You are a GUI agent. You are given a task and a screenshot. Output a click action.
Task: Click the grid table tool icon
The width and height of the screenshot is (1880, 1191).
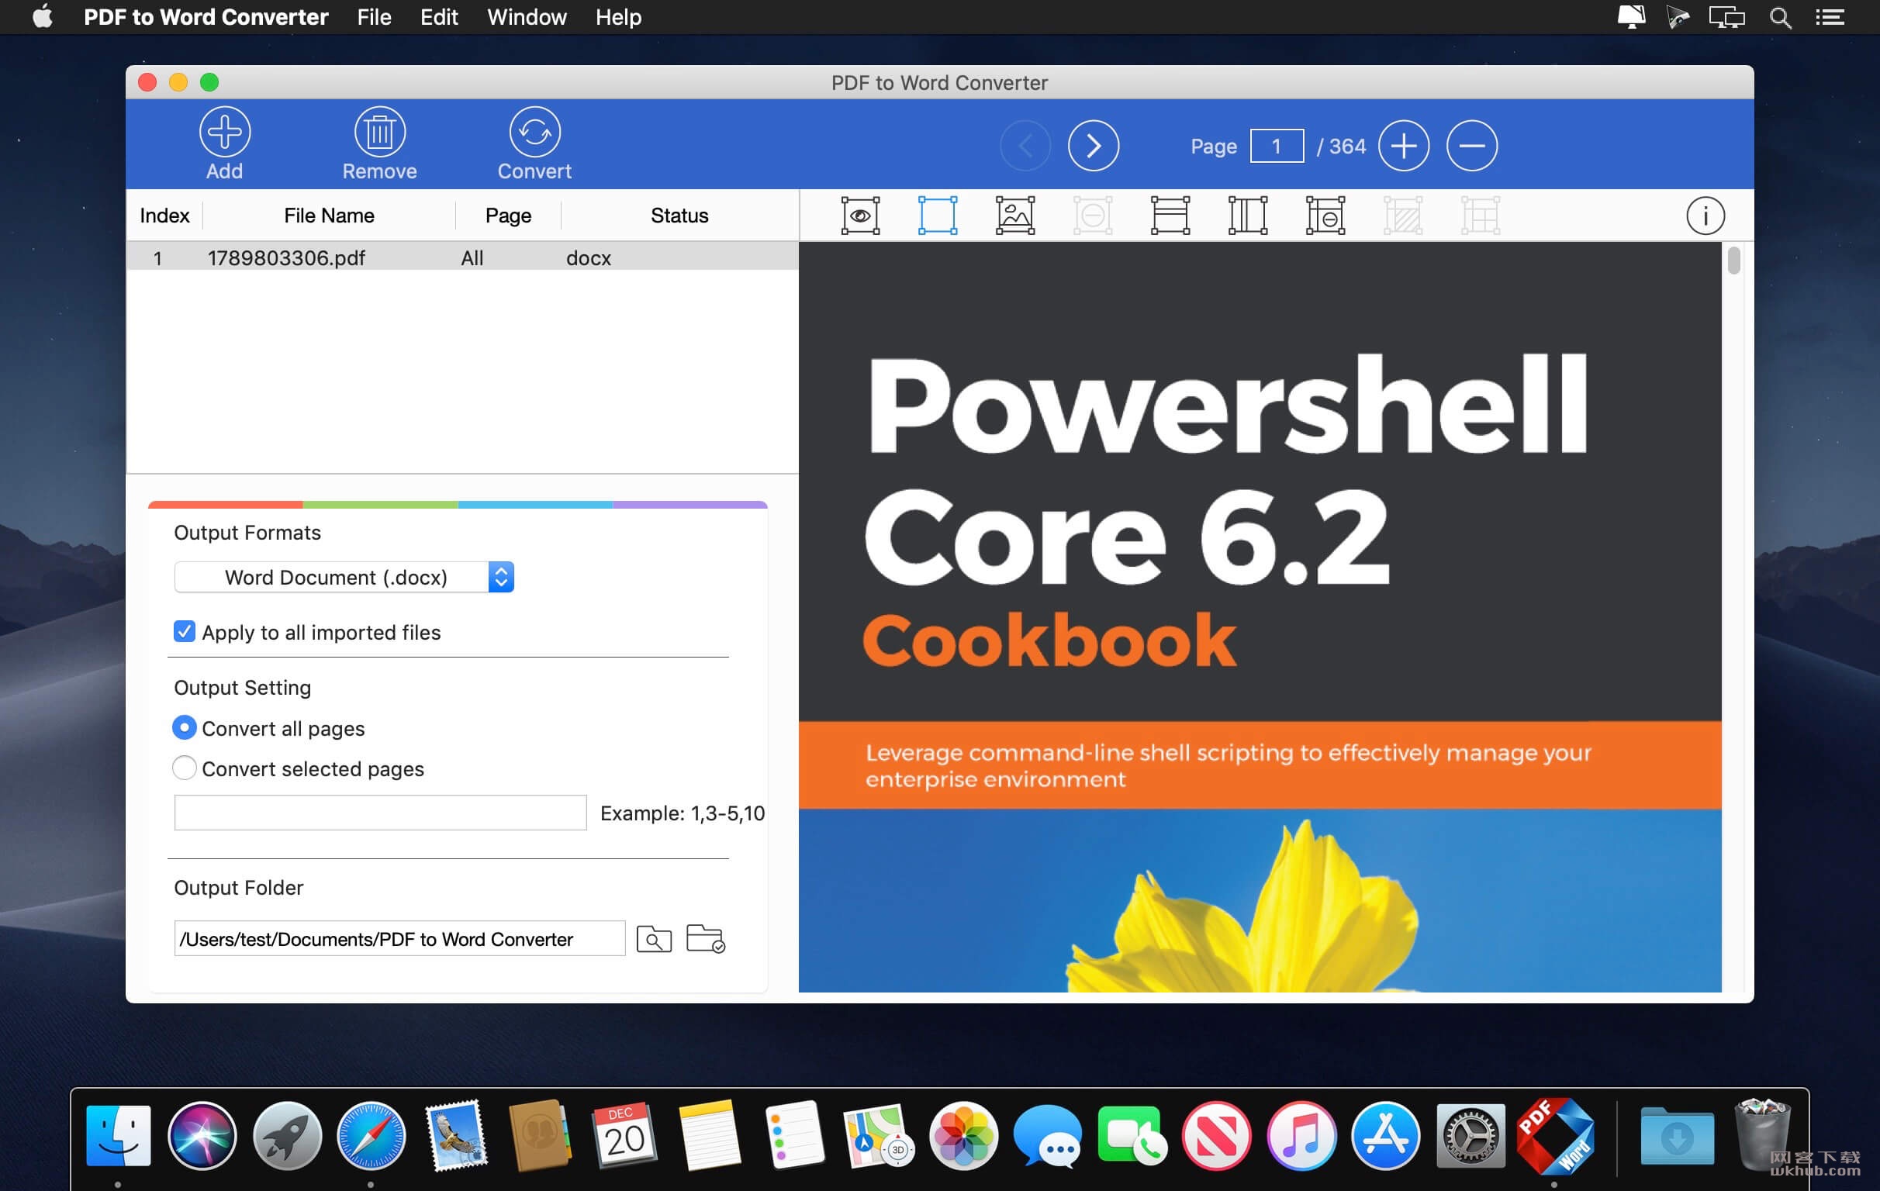pyautogui.click(x=1481, y=216)
